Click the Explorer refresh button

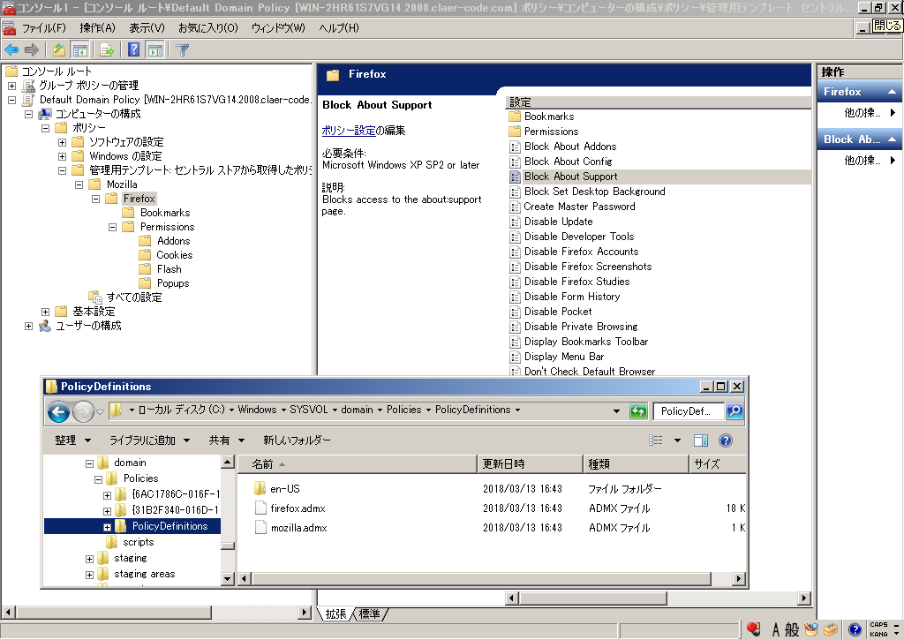coord(638,411)
